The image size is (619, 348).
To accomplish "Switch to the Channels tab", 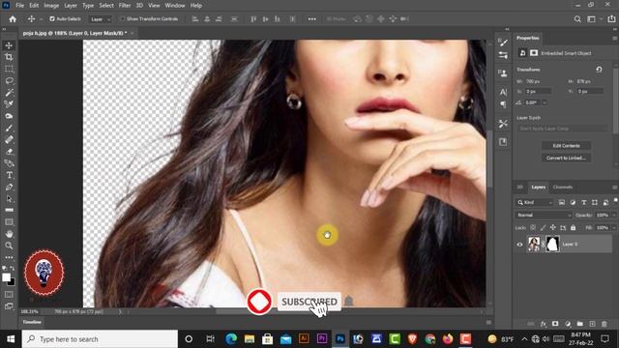I will [x=563, y=187].
